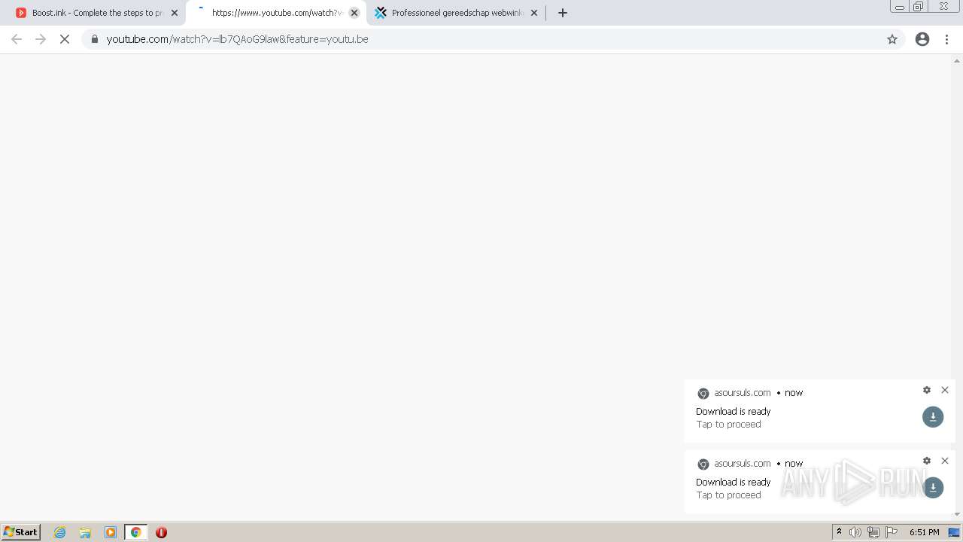Show hidden system tray icons

839,532
